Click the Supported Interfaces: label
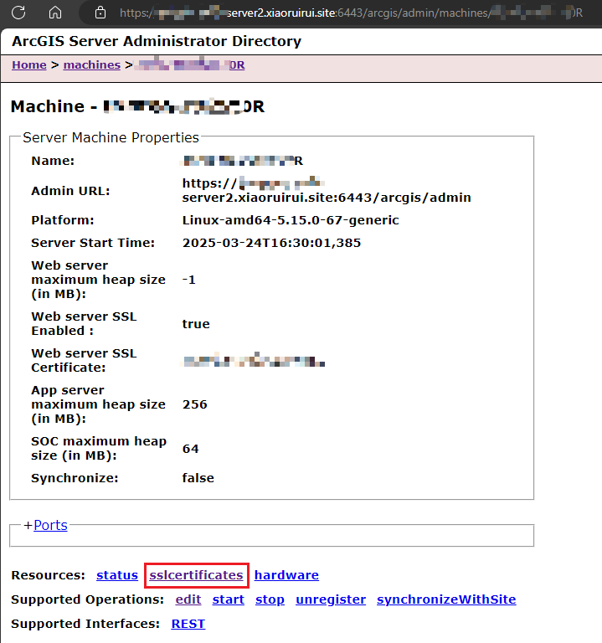Image resolution: width=602 pixels, height=643 pixels. [85, 624]
